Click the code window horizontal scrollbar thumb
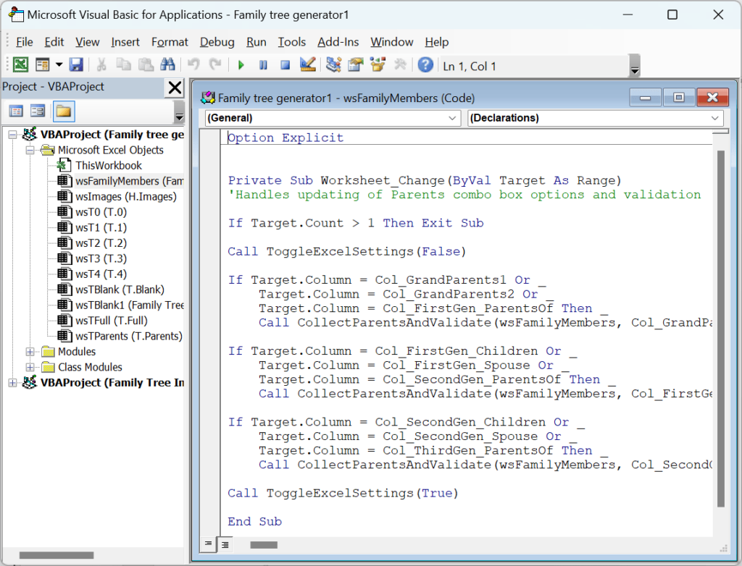The width and height of the screenshot is (742, 566). [x=264, y=545]
